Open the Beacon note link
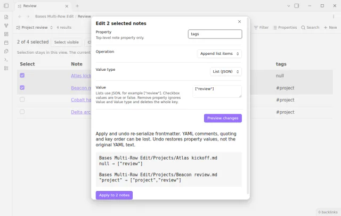This screenshot has height=216, width=341. [x=81, y=88]
